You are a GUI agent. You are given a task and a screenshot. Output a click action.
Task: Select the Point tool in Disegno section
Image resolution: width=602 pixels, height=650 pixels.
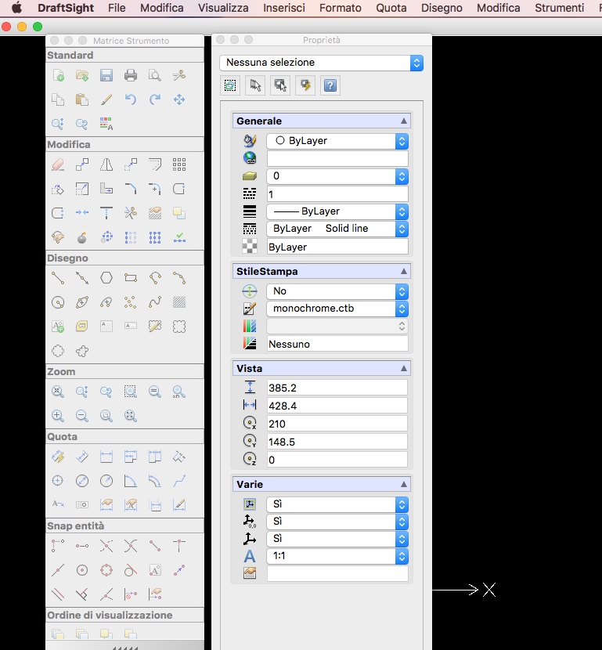[131, 302]
